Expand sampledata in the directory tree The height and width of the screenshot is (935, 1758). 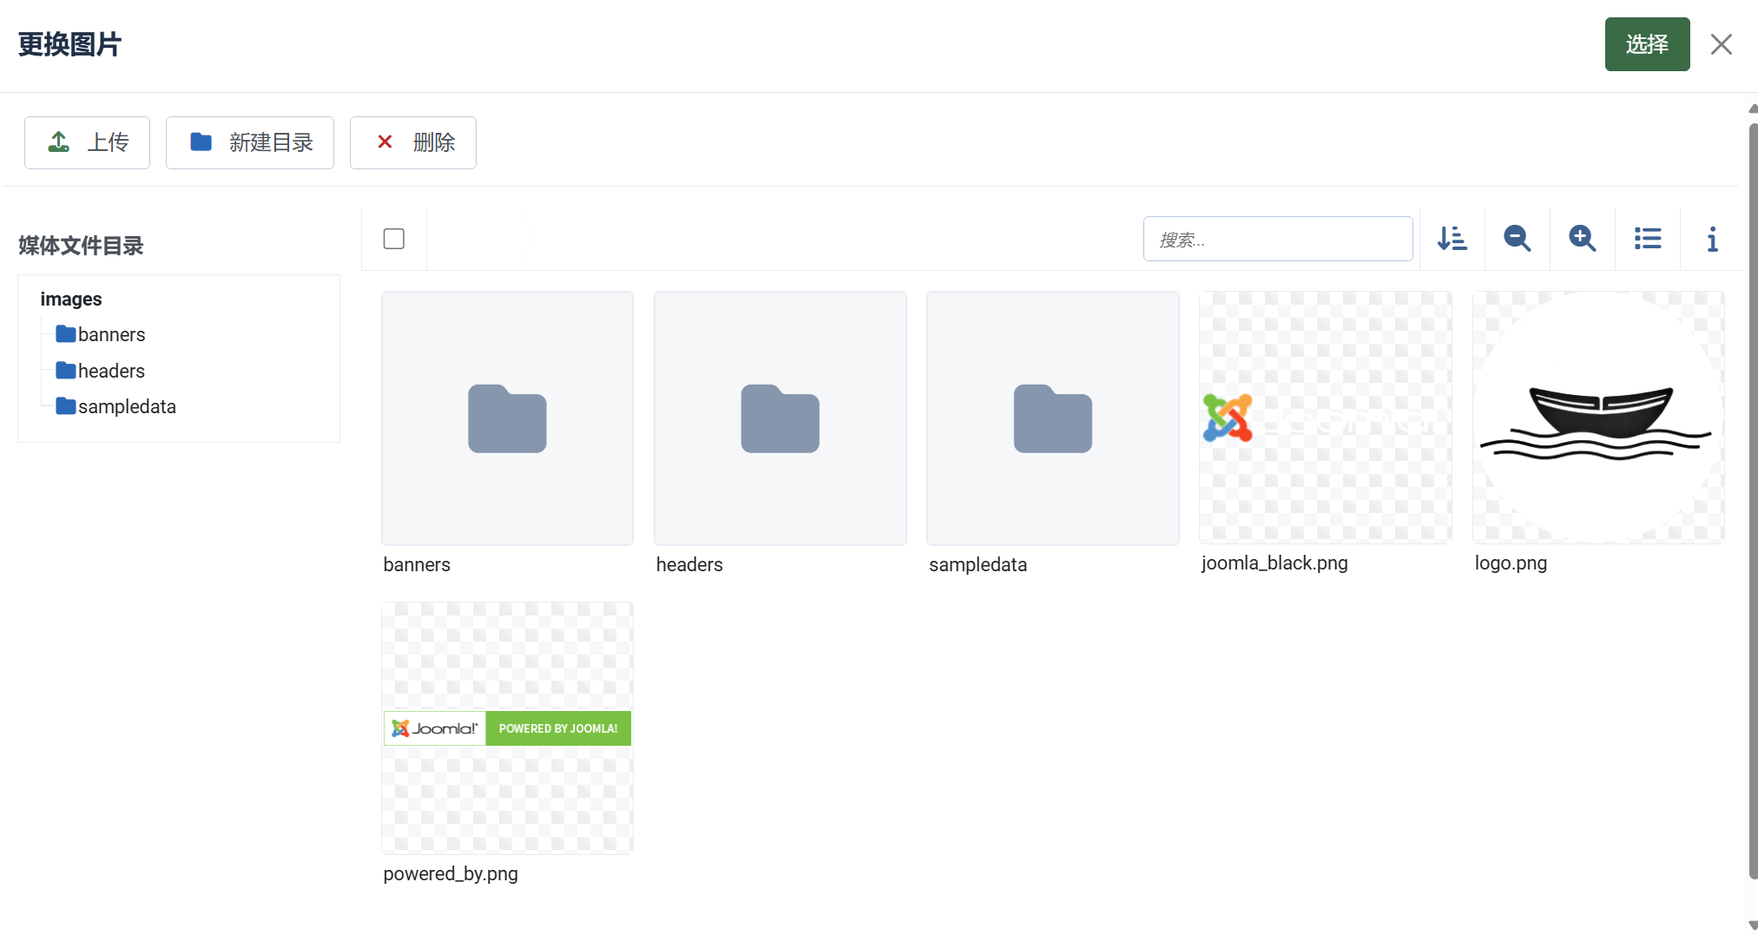[x=127, y=406]
